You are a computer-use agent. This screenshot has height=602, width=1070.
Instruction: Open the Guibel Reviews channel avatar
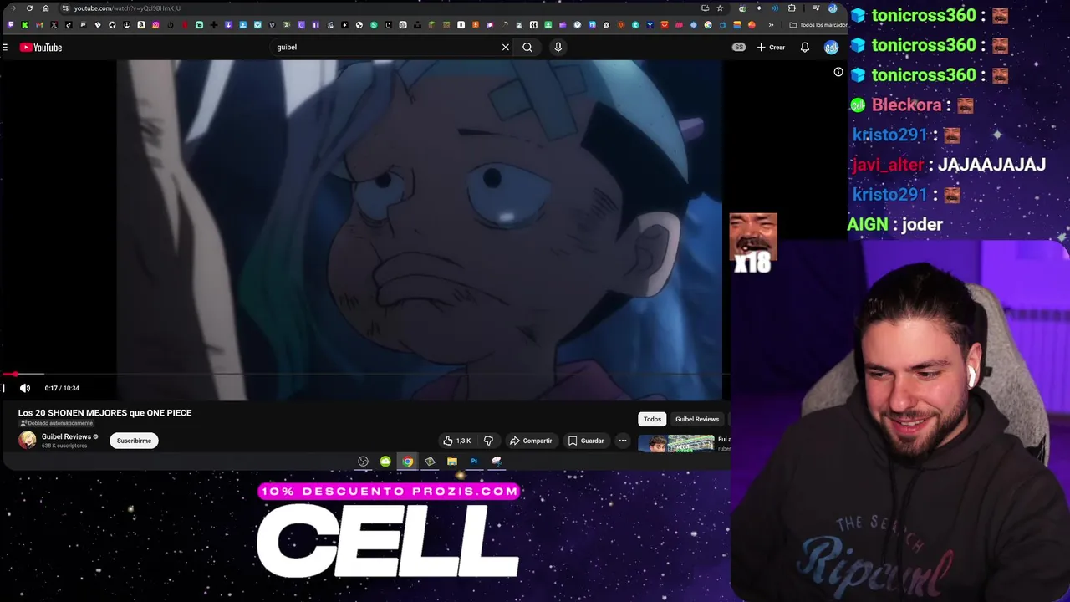coord(28,441)
